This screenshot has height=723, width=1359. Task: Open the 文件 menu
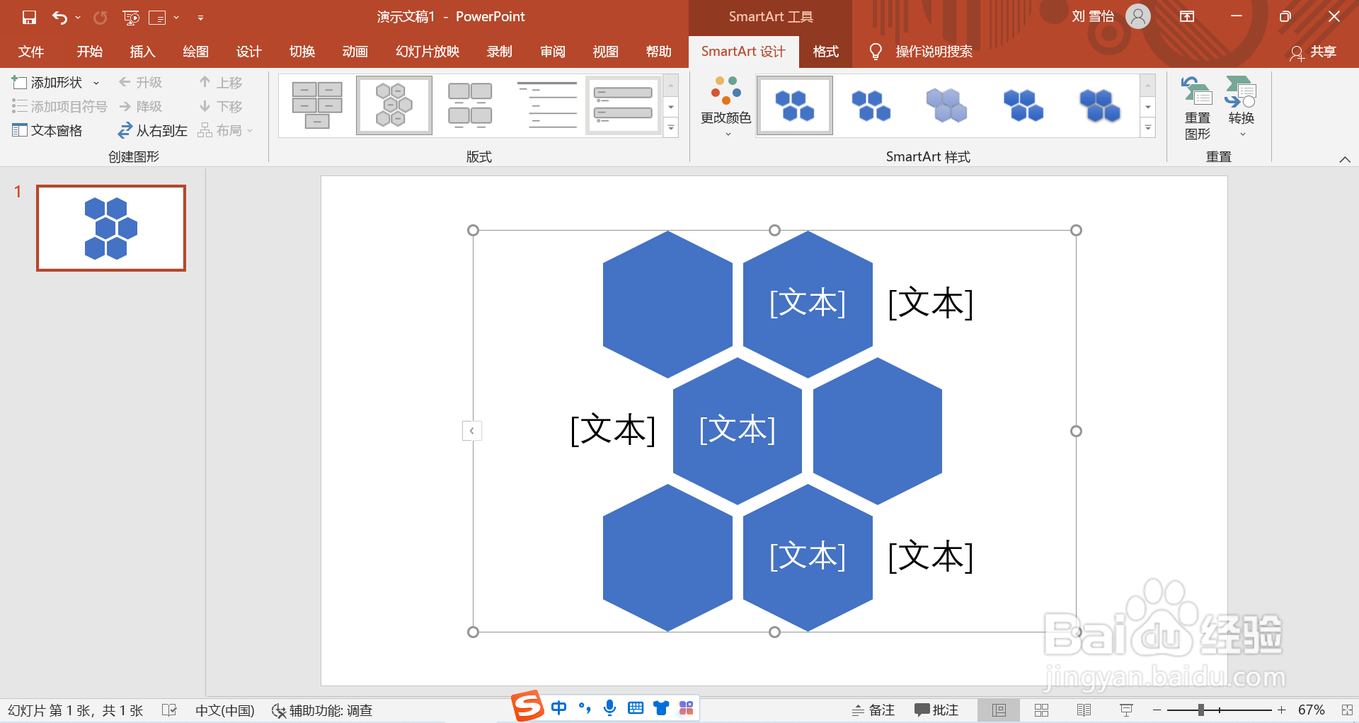(31, 52)
